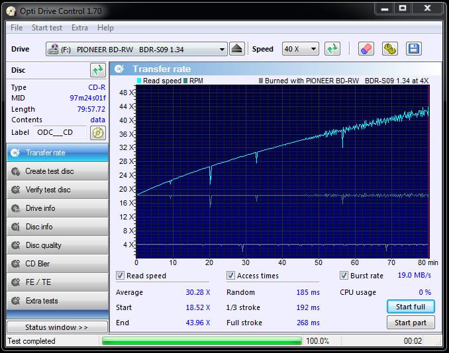Select the FE / TE tab

(x=58, y=282)
